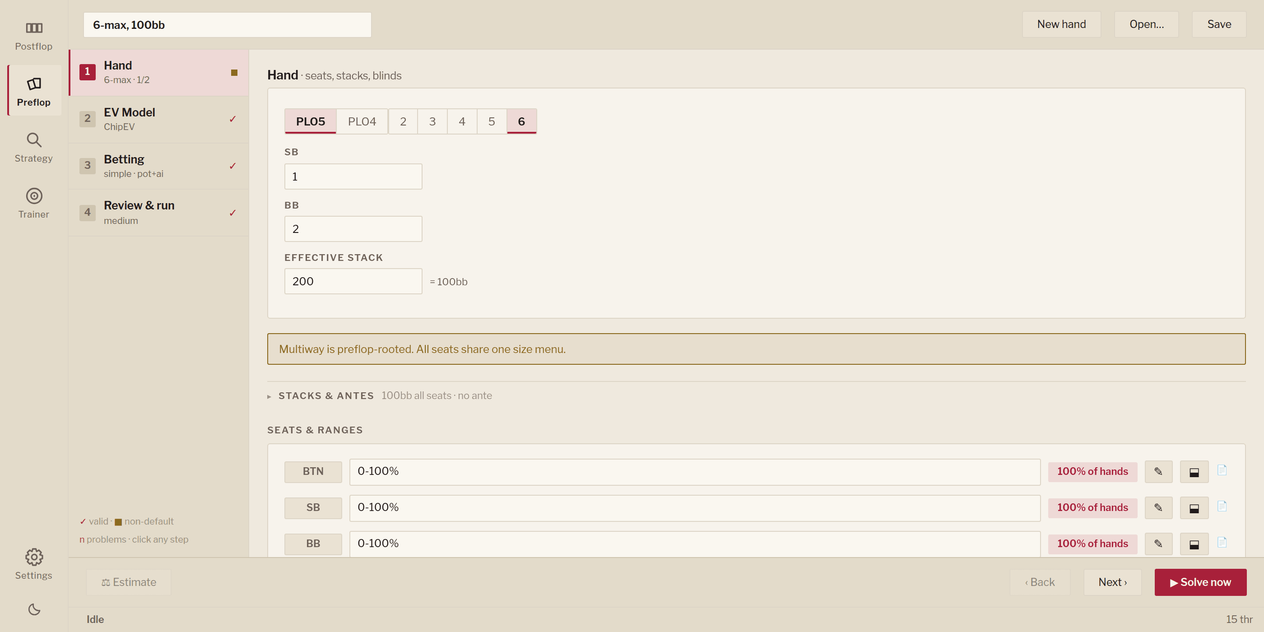This screenshot has width=1264, height=632.
Task: Save BTN range with disk icon
Action: pyautogui.click(x=1194, y=472)
